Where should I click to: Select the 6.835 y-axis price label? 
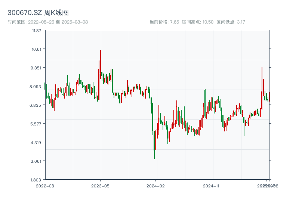(x=37, y=105)
